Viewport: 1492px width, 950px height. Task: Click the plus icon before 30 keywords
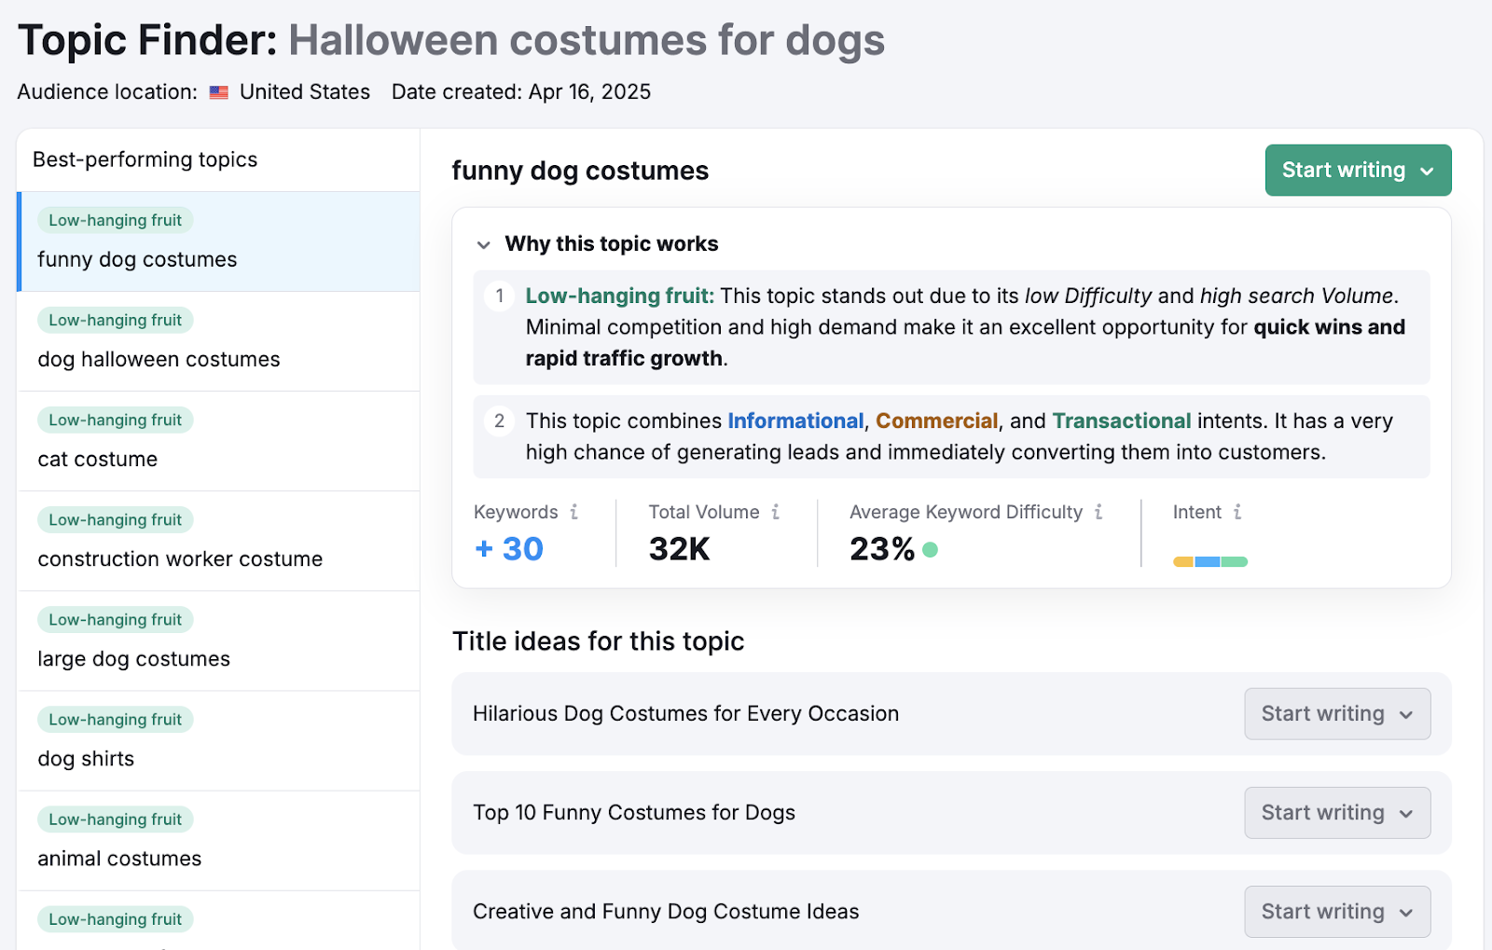[484, 548]
